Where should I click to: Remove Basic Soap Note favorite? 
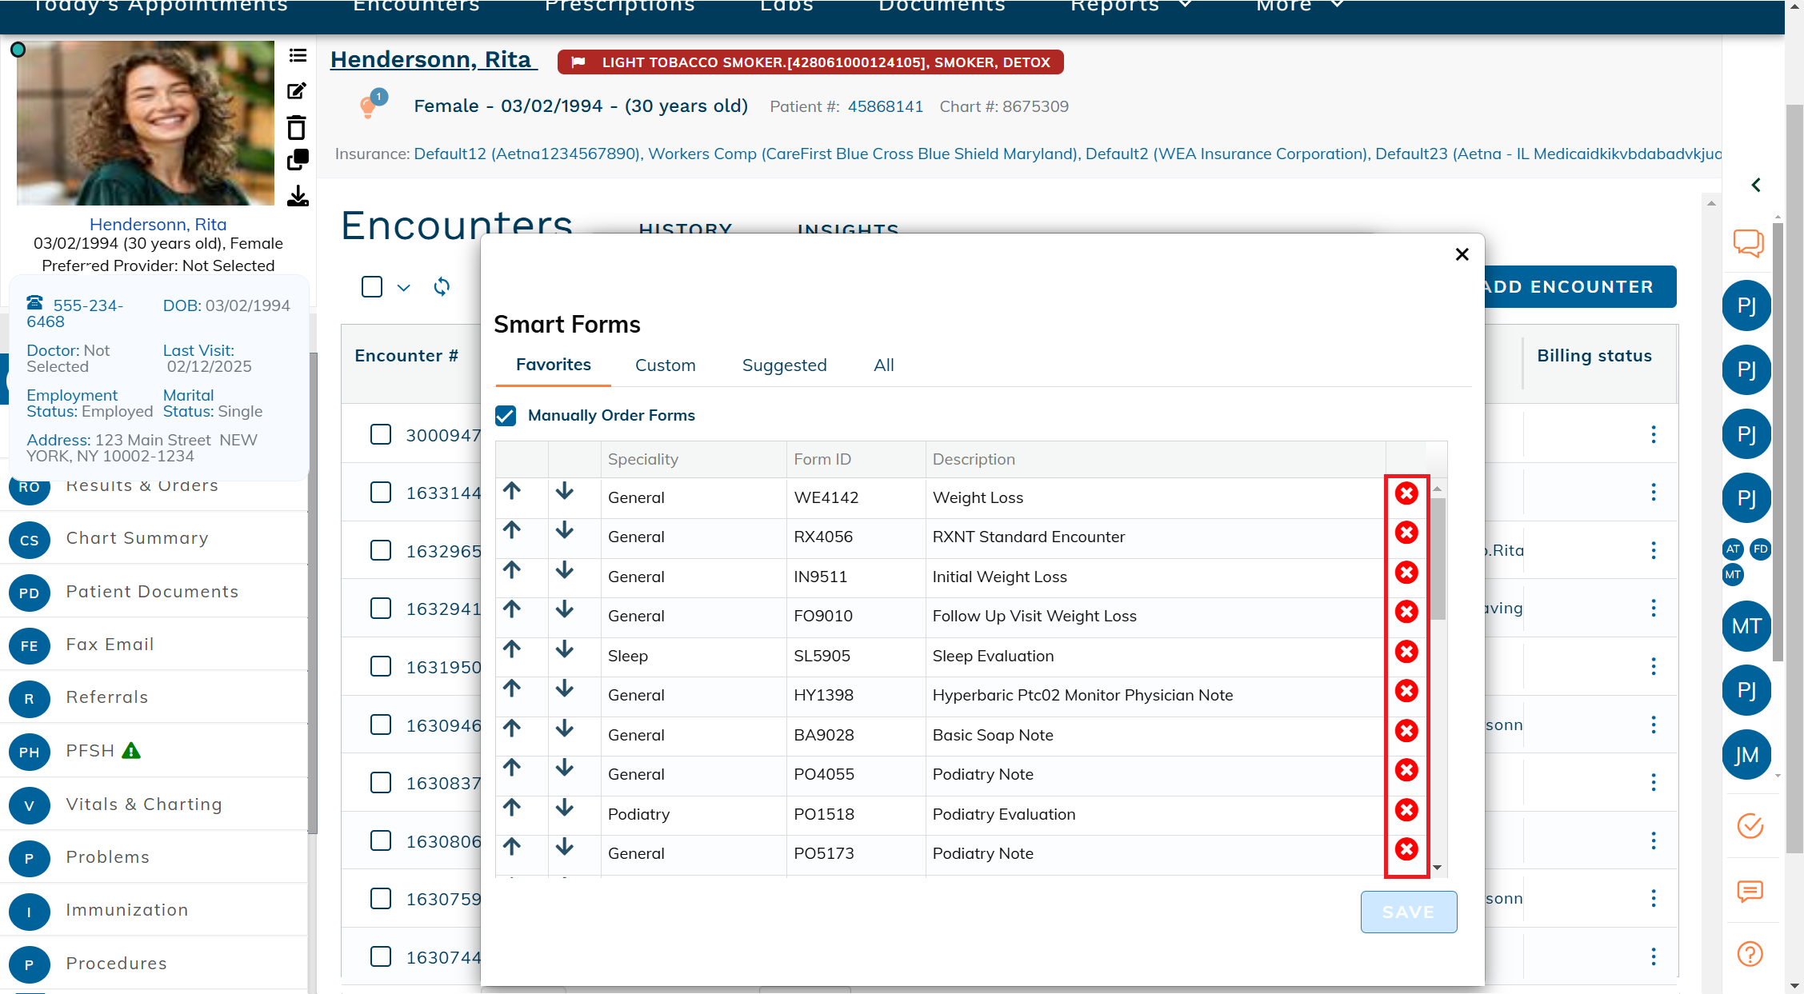click(1406, 731)
